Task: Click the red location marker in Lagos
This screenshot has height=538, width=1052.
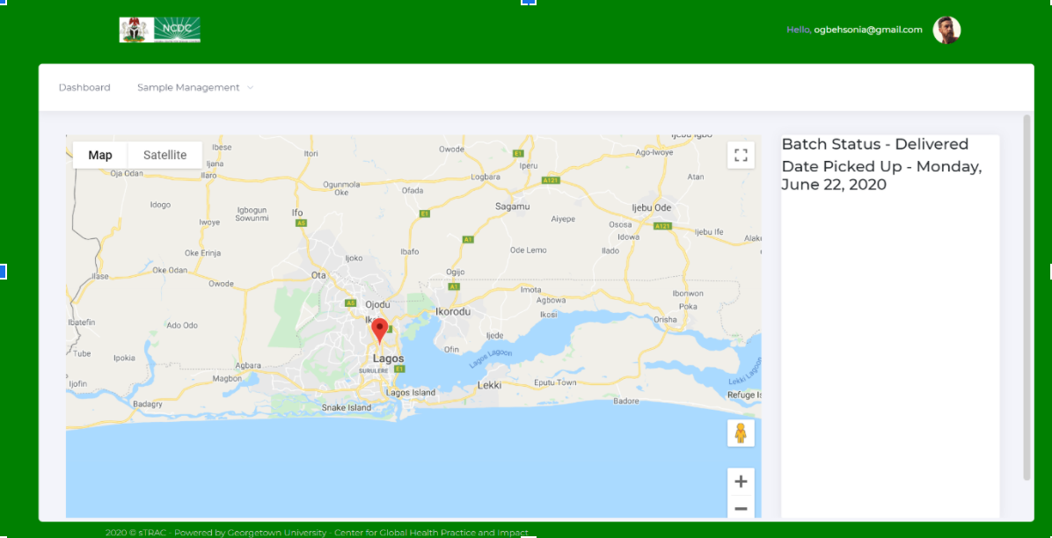Action: (380, 332)
